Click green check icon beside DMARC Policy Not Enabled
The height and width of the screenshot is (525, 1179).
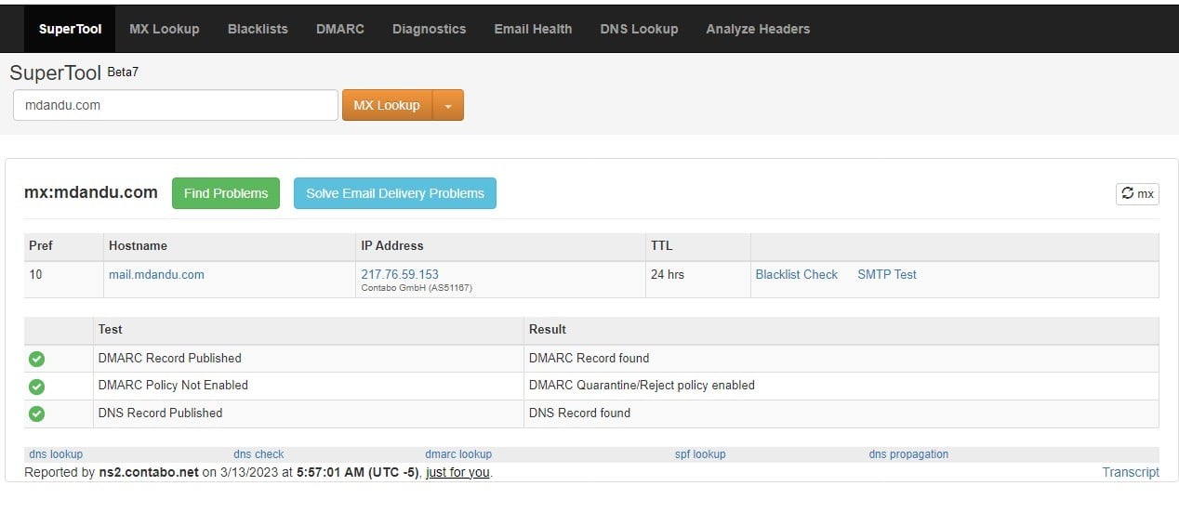click(x=37, y=386)
